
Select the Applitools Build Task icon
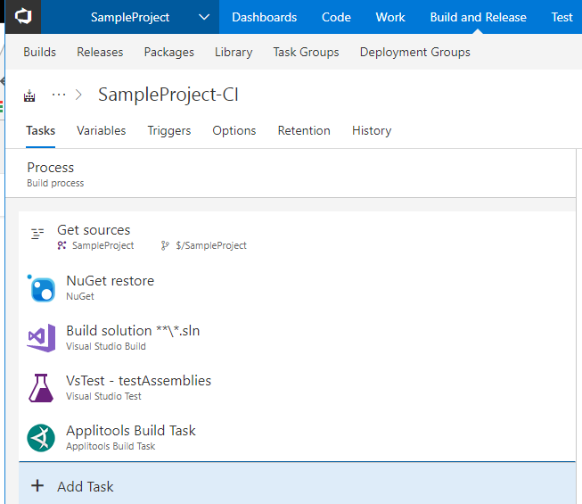coord(42,438)
